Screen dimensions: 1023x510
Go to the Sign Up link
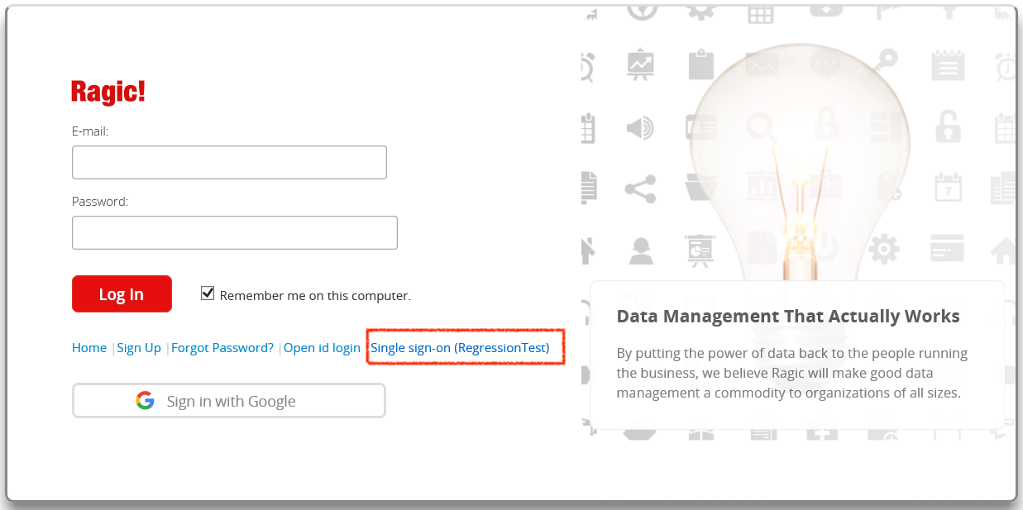(139, 348)
